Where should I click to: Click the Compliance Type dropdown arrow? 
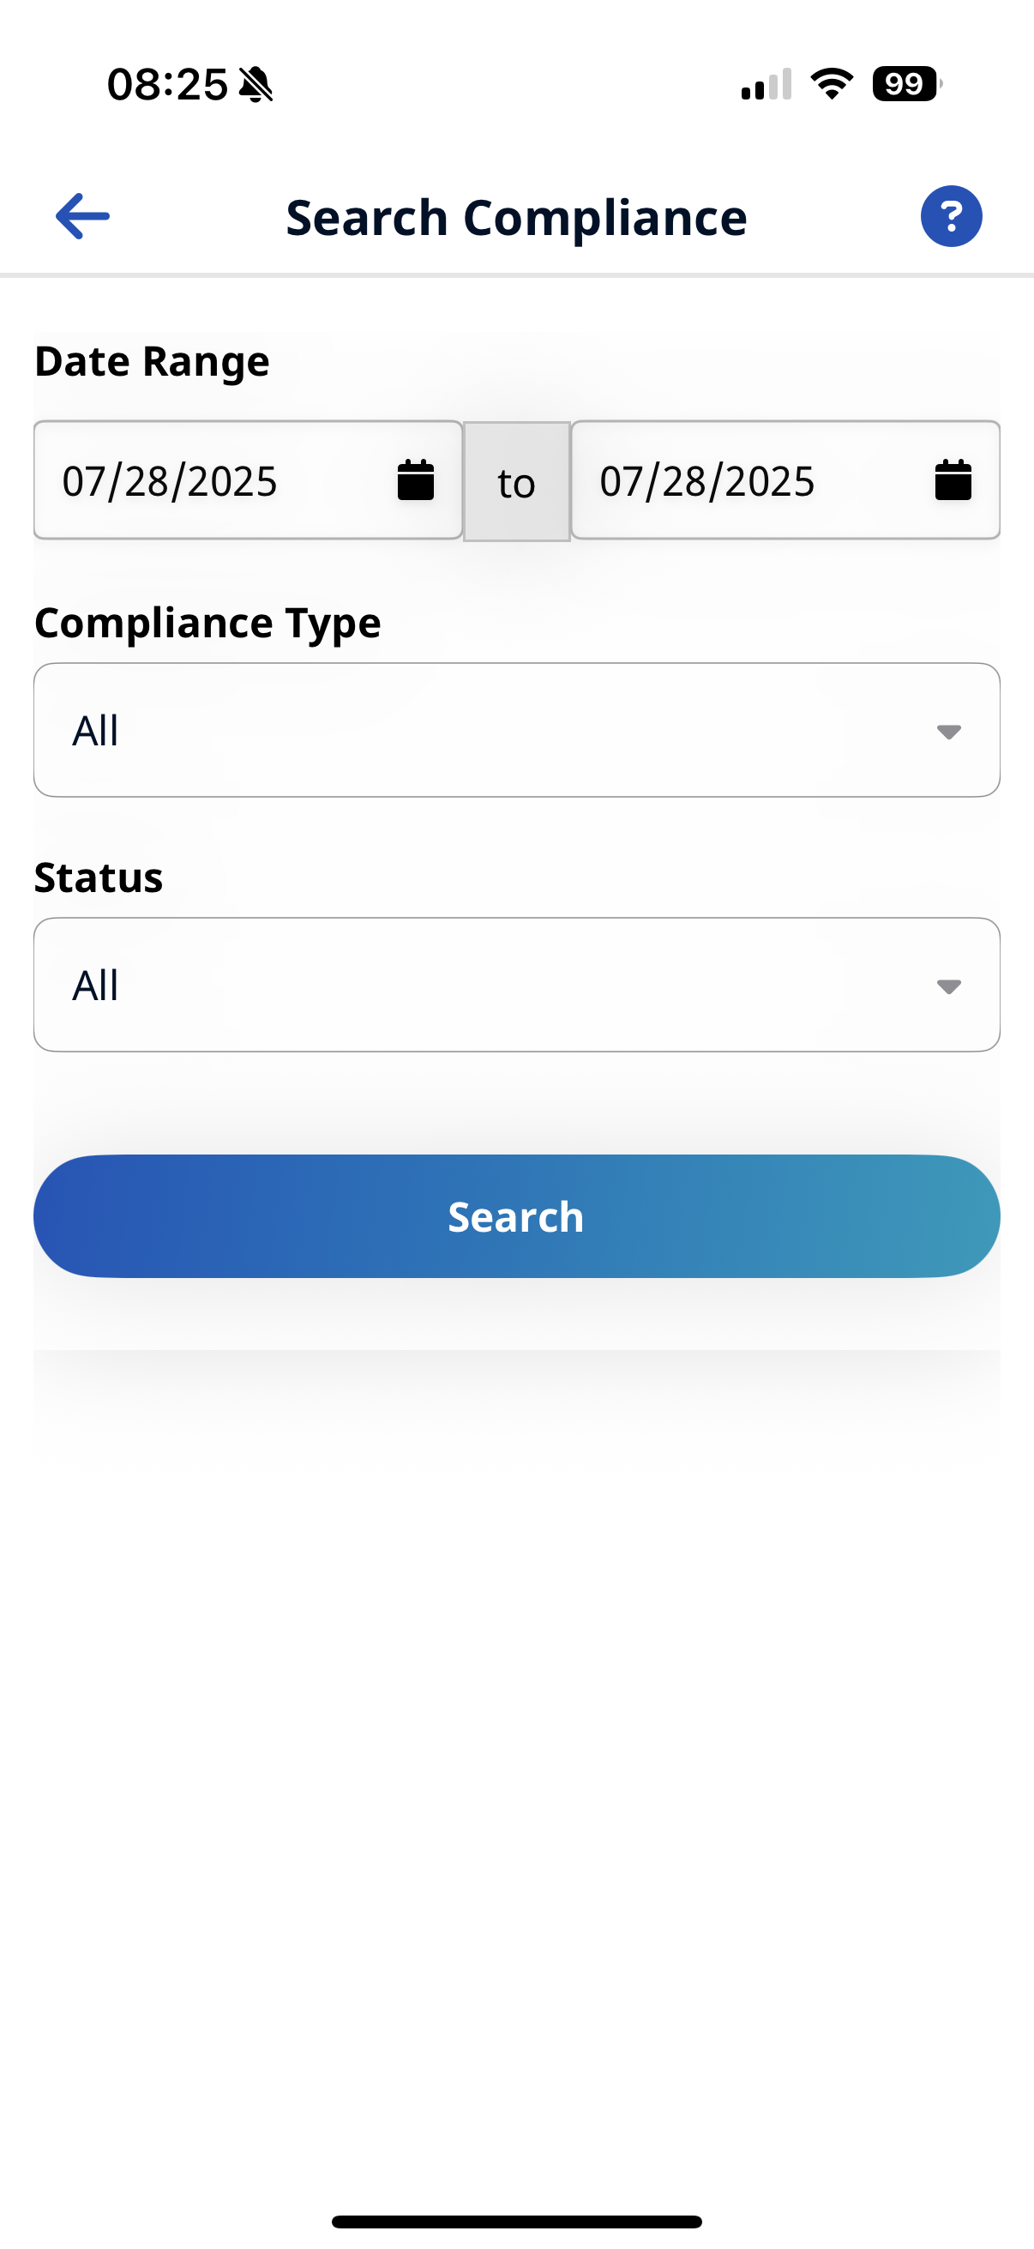point(948,731)
